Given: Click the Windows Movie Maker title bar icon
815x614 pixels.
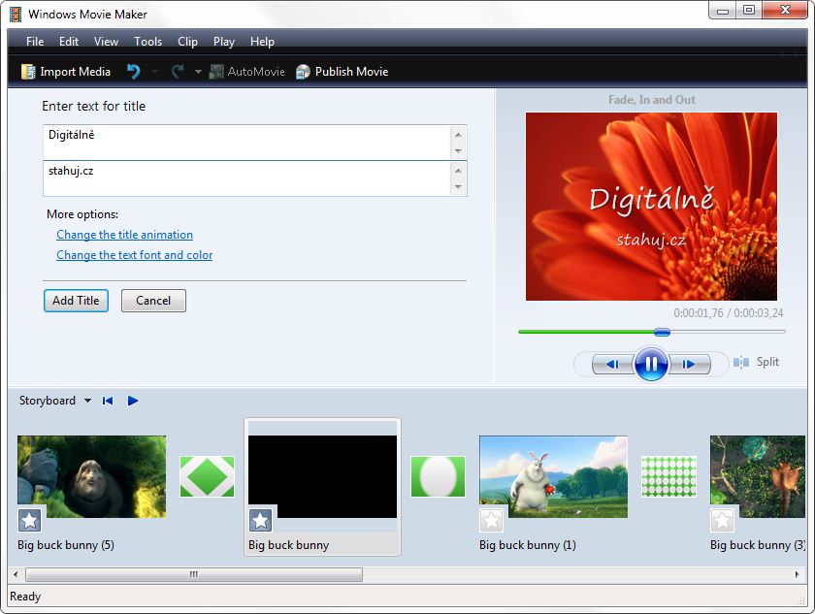Looking at the screenshot, I should (16, 15).
